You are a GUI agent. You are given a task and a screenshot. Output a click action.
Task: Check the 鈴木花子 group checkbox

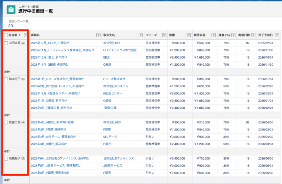click(x=6, y=79)
